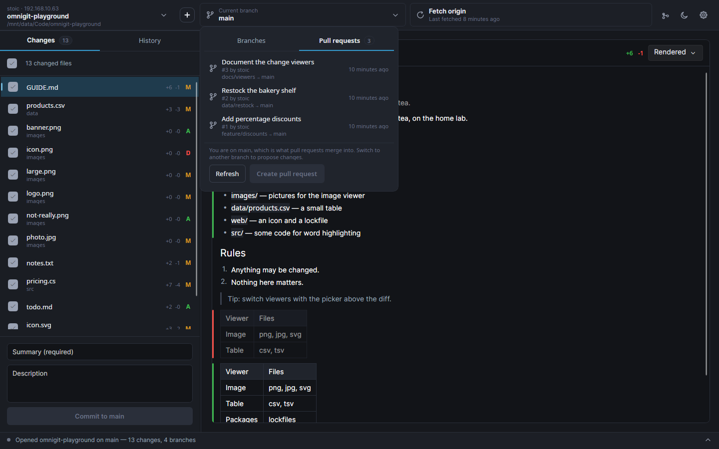
Task: Open the Branches tab in popup
Action: point(251,41)
